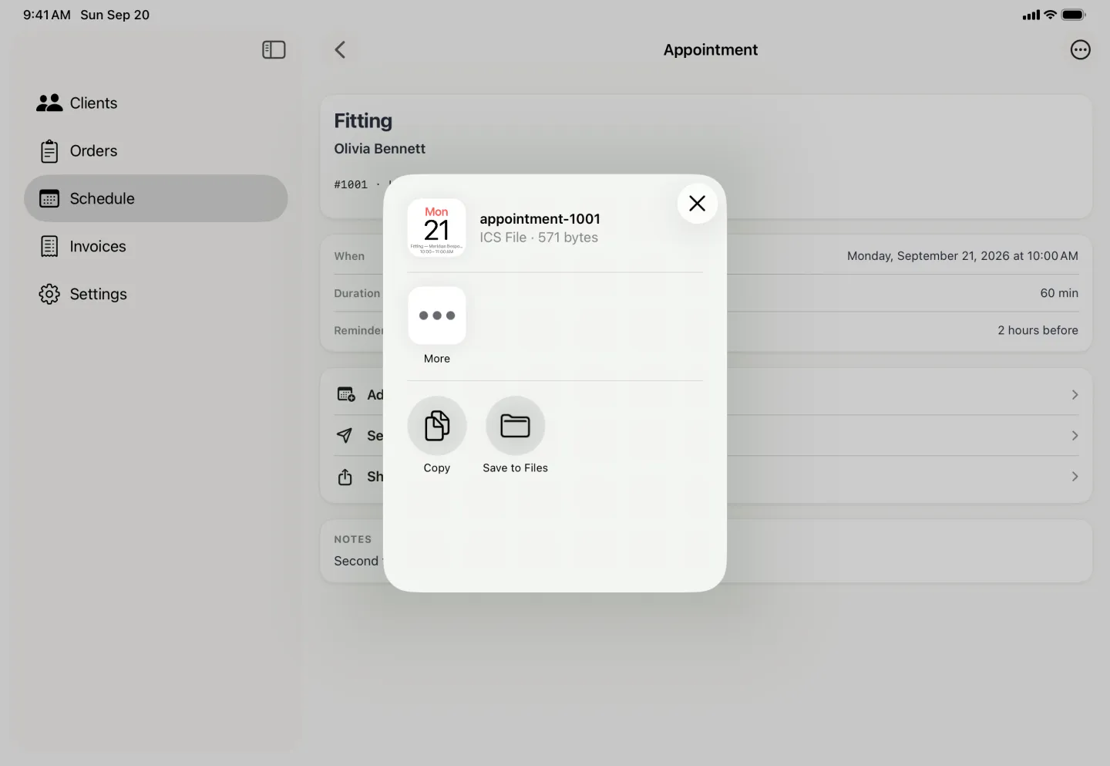1110x766 pixels.
Task: Open Settings in the sidebar
Action: [156, 294]
